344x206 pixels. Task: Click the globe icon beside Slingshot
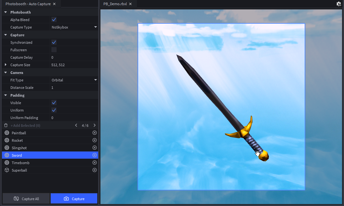pyautogui.click(x=7, y=148)
